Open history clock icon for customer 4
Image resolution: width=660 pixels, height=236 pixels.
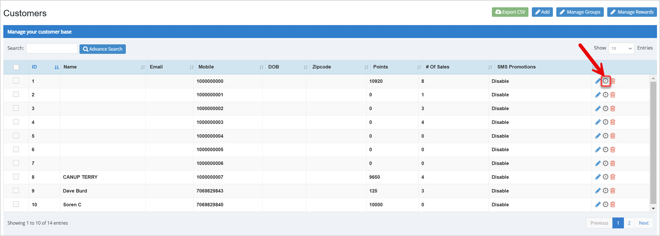click(x=606, y=122)
